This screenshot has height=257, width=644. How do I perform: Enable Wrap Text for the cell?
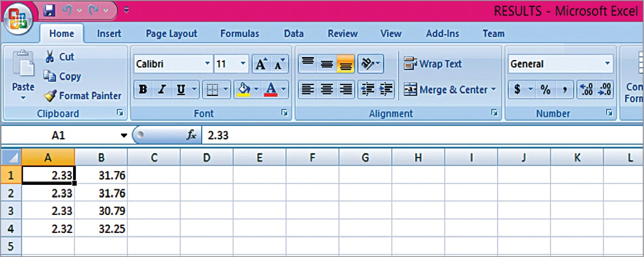[x=433, y=64]
